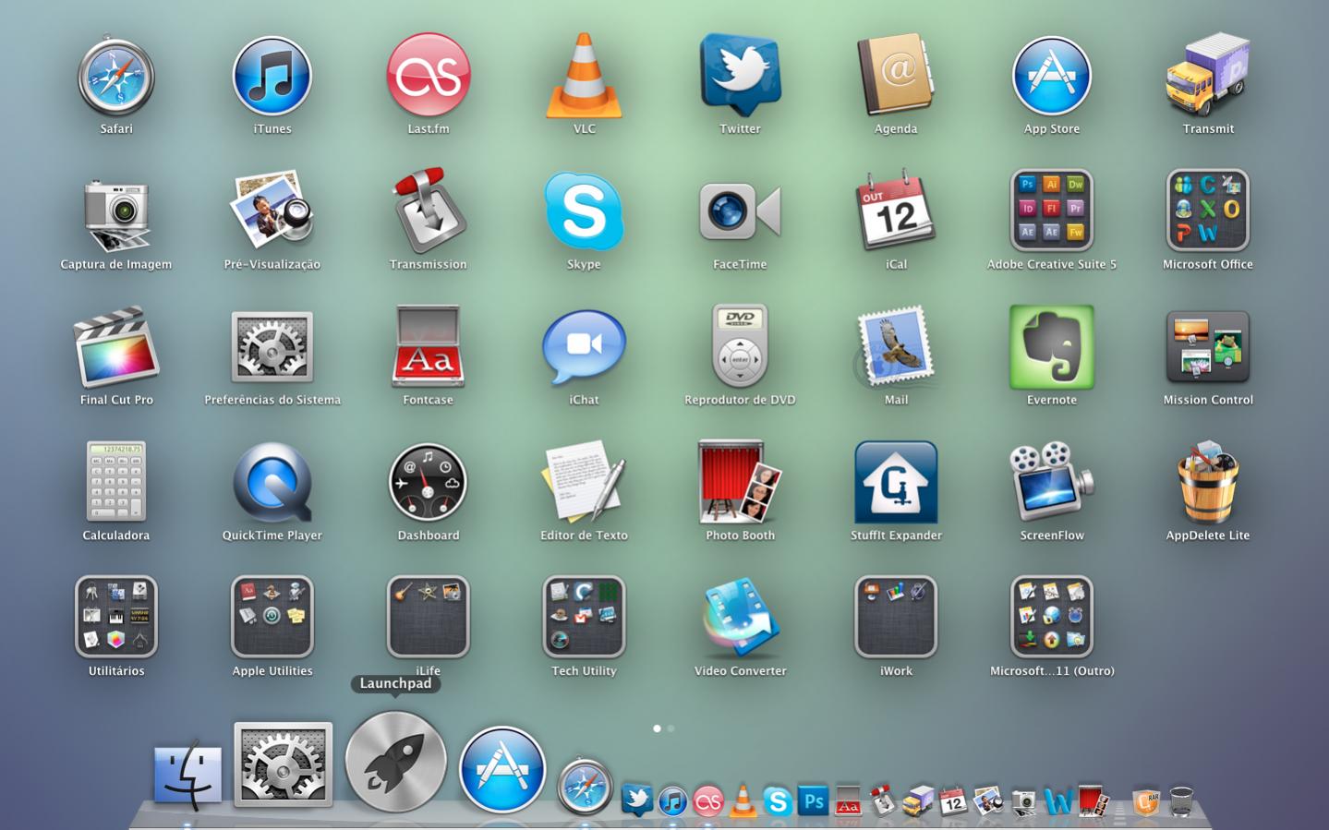Click the VLC cone in the Dock
1329x830 pixels.
point(743,800)
